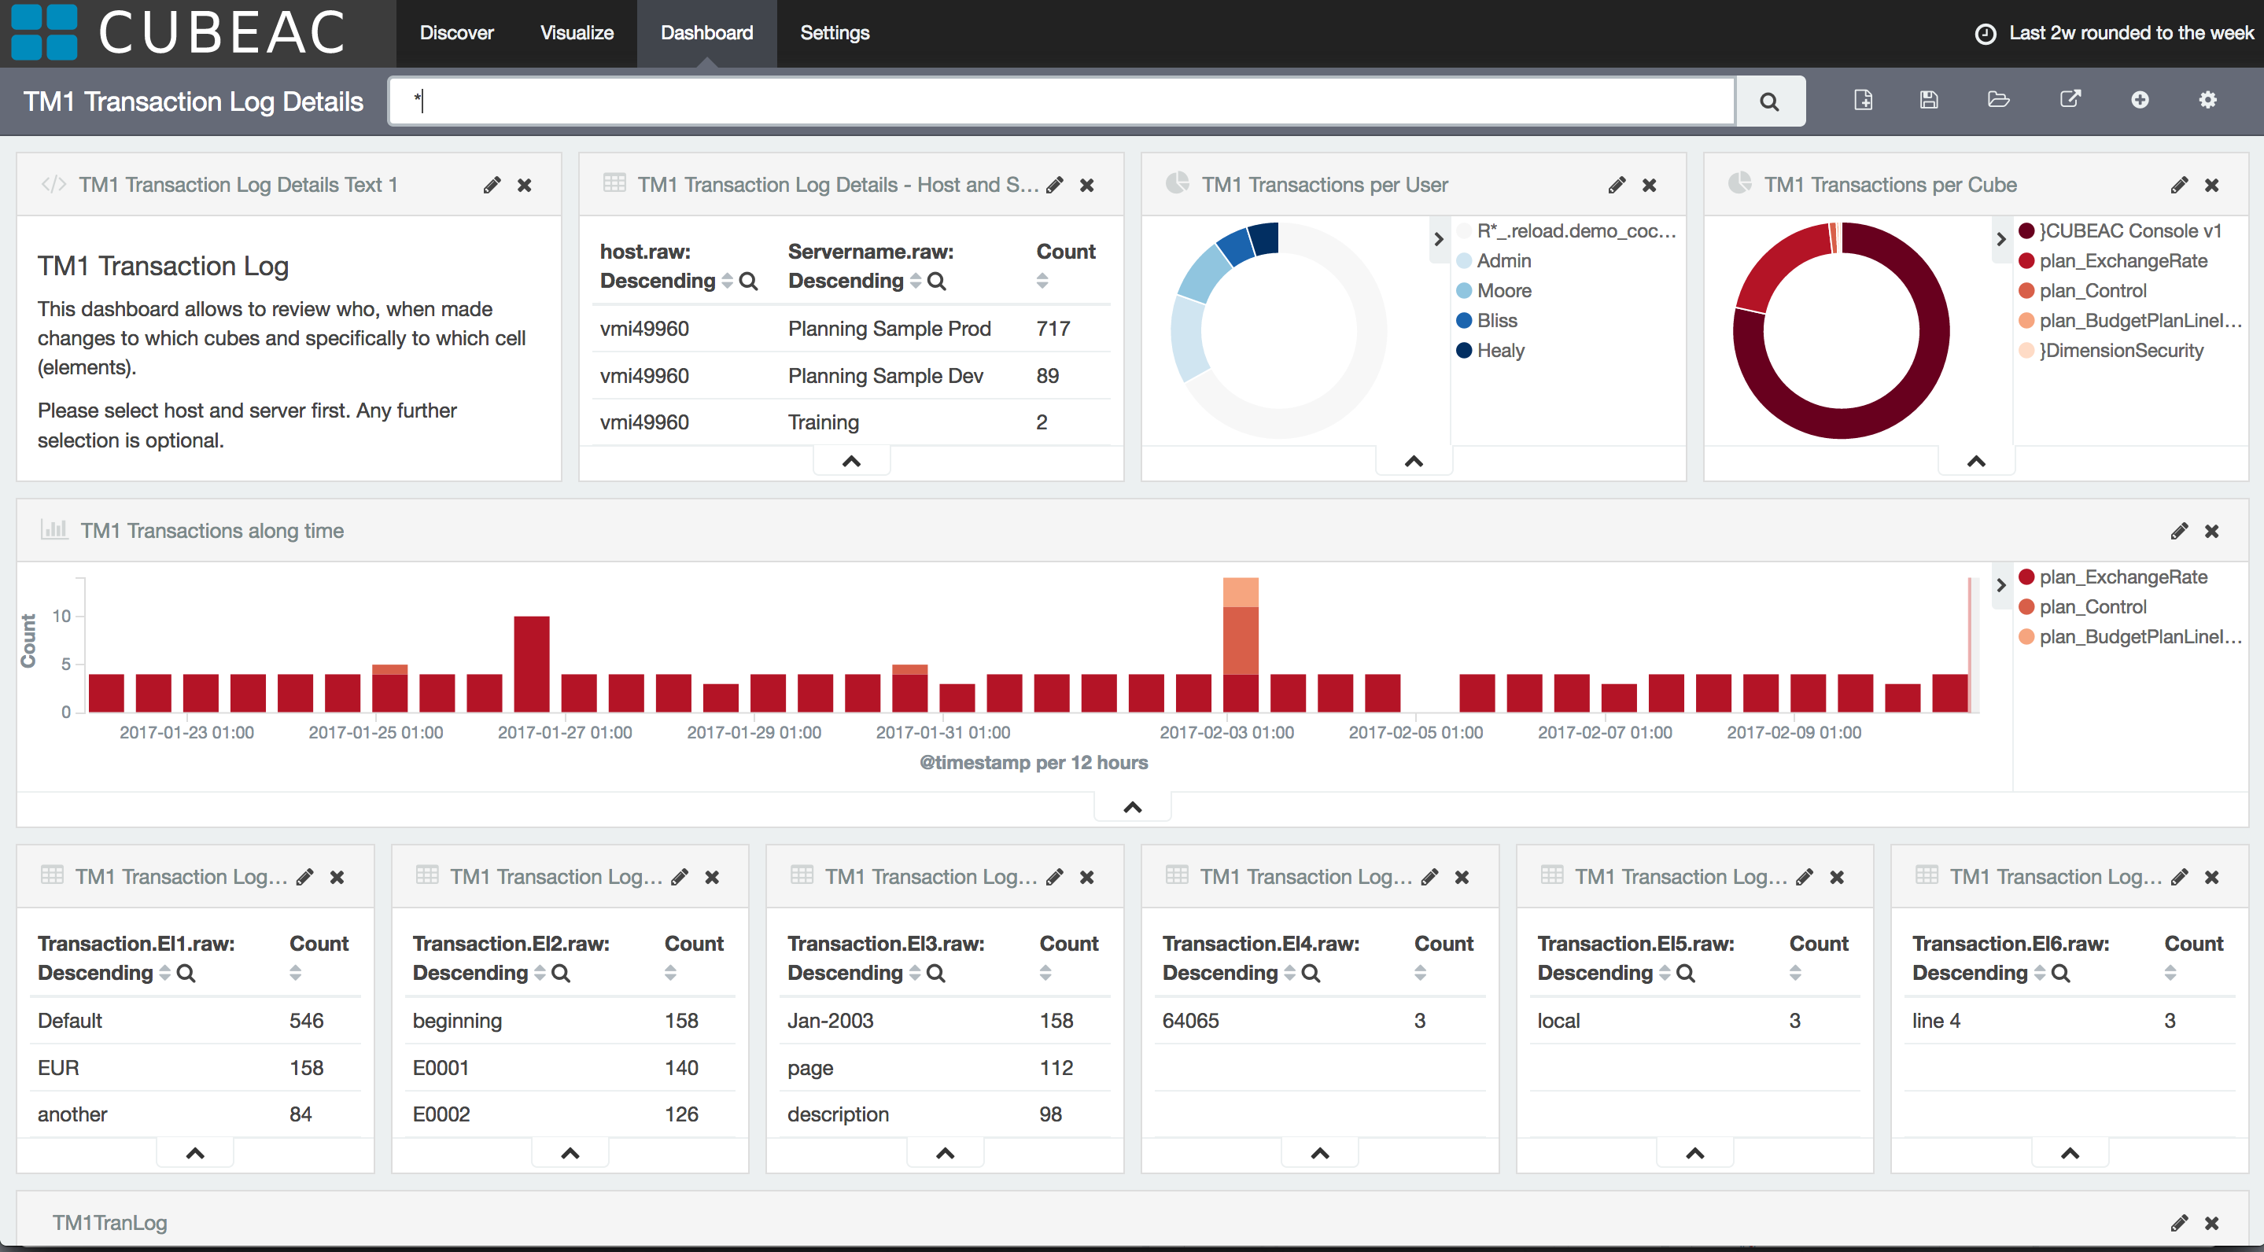
Task: Collapse legend of Transactions per Cube chart
Action: pos(2001,239)
